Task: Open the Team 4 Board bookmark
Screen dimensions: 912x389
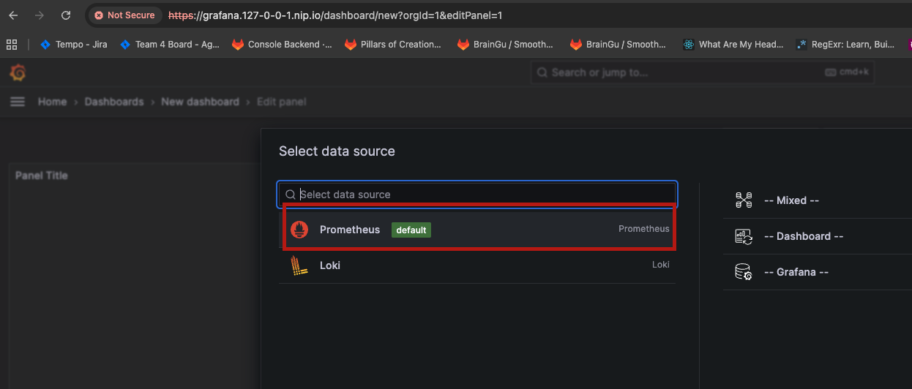Action: click(169, 45)
